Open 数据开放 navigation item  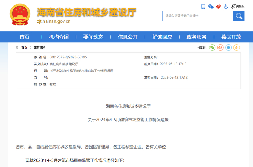pos(231,37)
